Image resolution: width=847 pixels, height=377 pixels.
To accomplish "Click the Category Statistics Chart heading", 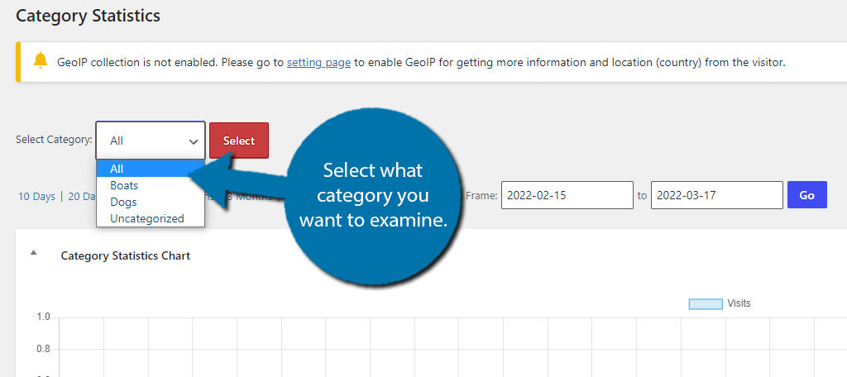I will (126, 255).
